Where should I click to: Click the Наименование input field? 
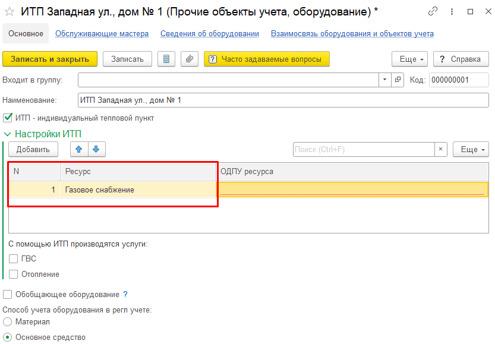(x=283, y=100)
